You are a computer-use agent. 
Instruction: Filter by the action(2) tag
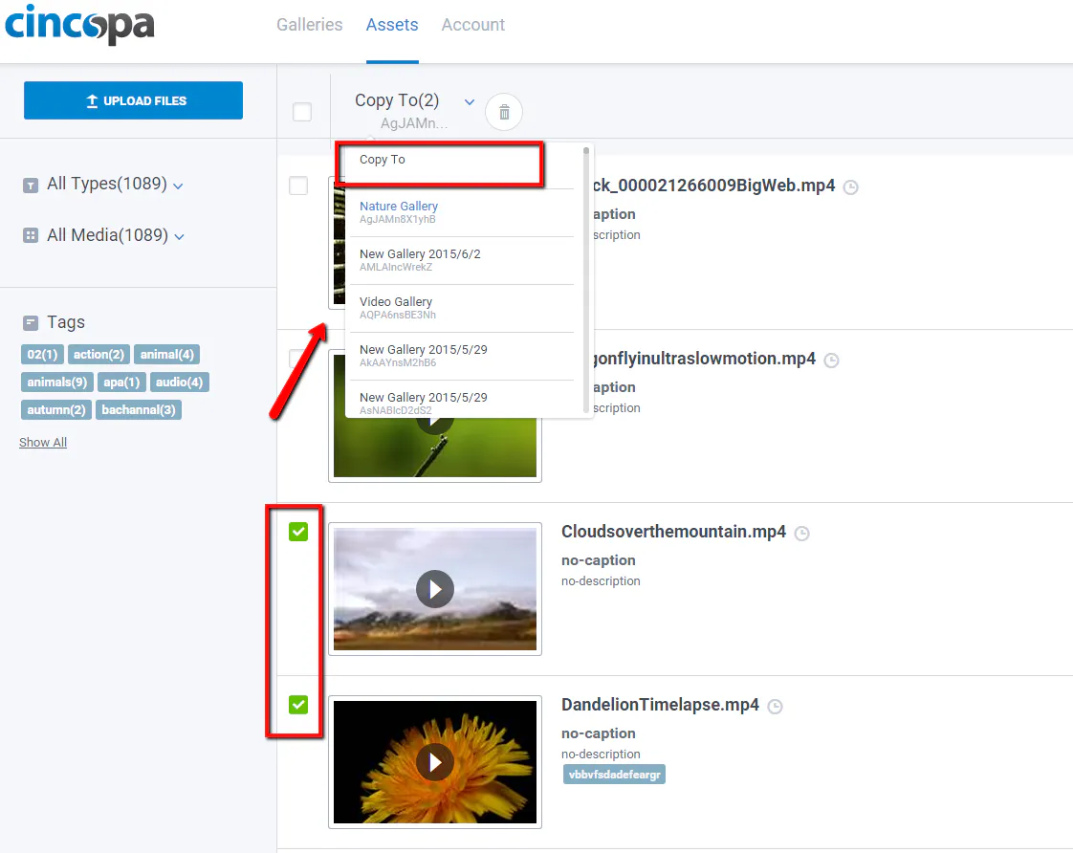pyautogui.click(x=99, y=355)
